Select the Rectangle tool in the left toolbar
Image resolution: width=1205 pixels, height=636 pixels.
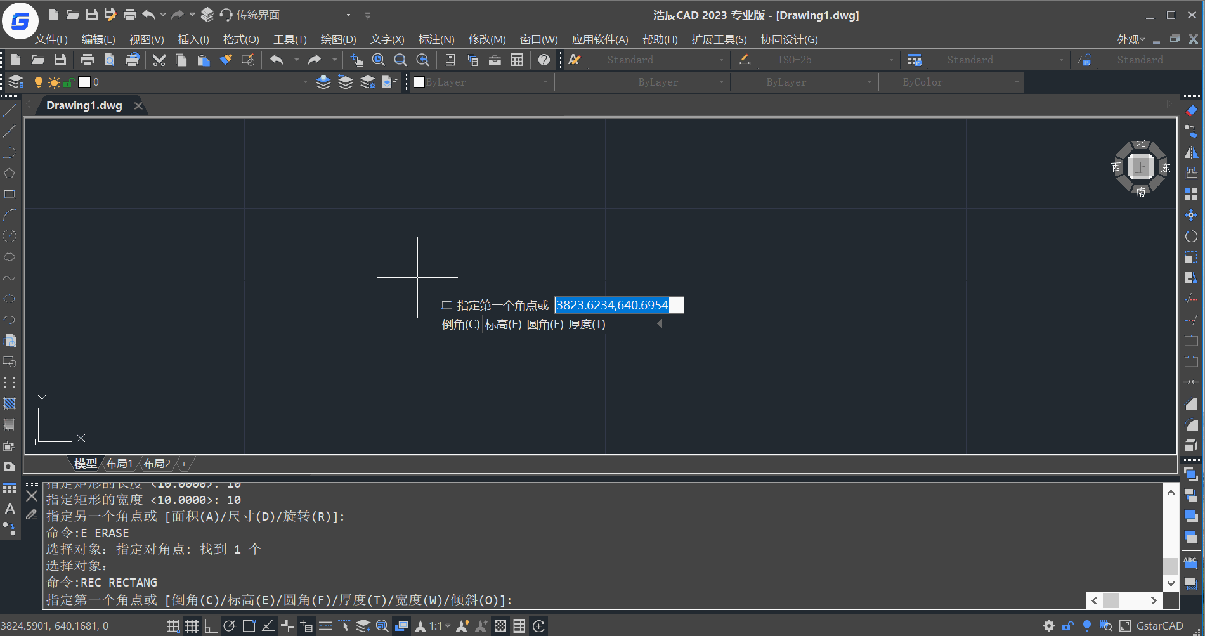click(x=10, y=194)
